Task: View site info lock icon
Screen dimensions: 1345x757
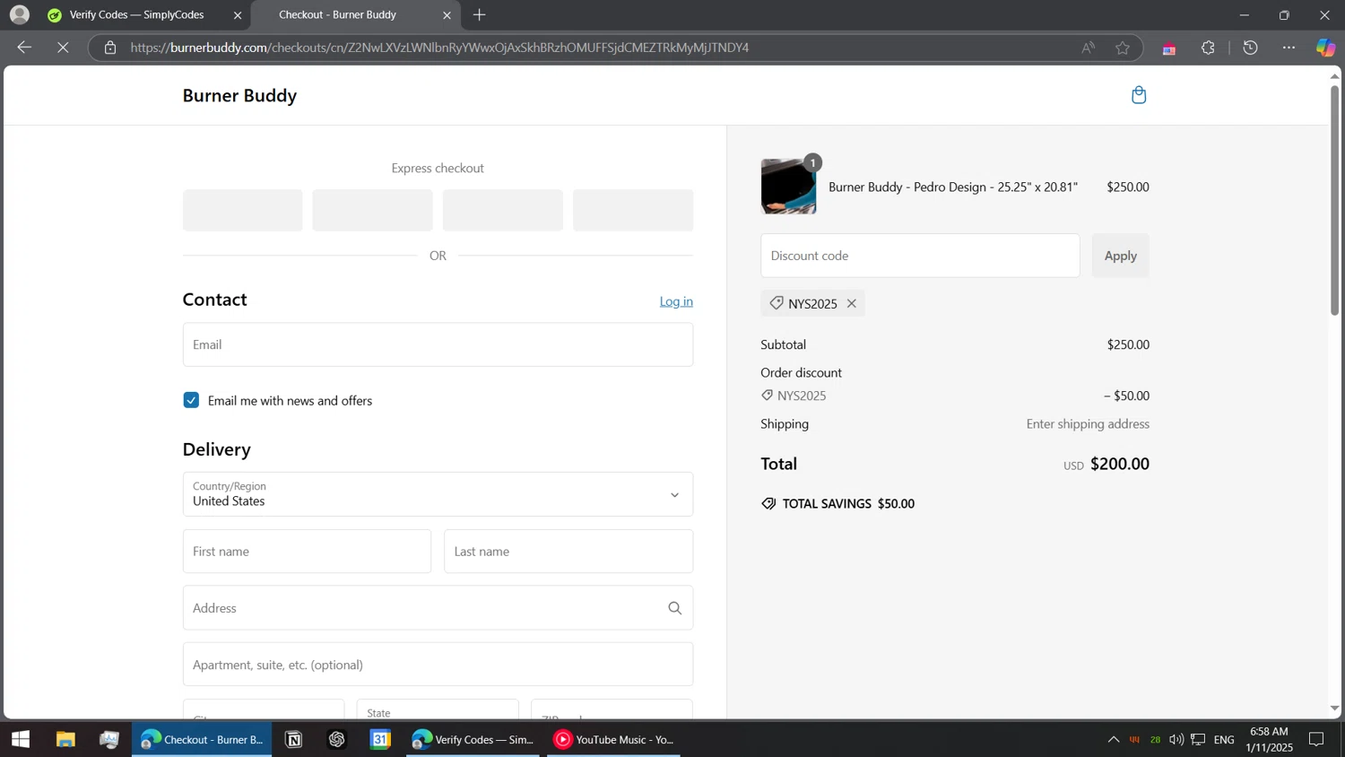Action: tap(110, 48)
